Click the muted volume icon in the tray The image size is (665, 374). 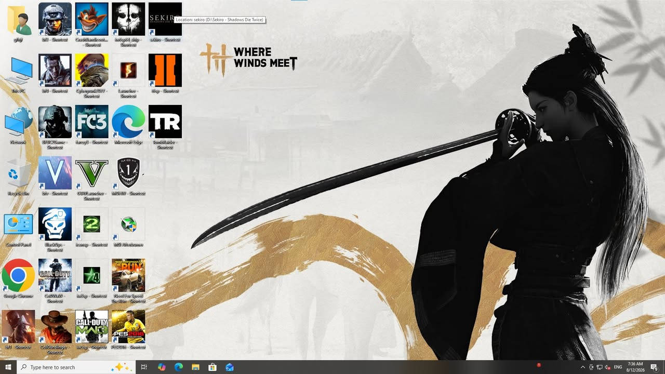[x=608, y=367]
